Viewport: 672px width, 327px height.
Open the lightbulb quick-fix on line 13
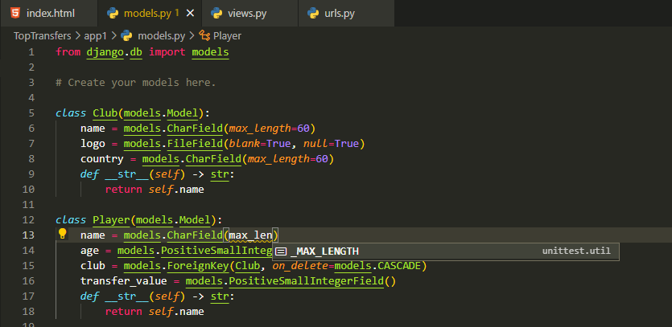(63, 233)
